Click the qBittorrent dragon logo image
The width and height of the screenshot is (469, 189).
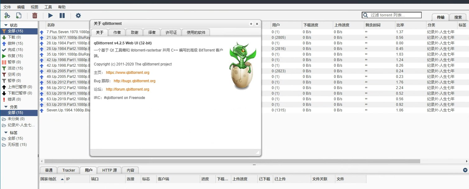pyautogui.click(x=243, y=66)
